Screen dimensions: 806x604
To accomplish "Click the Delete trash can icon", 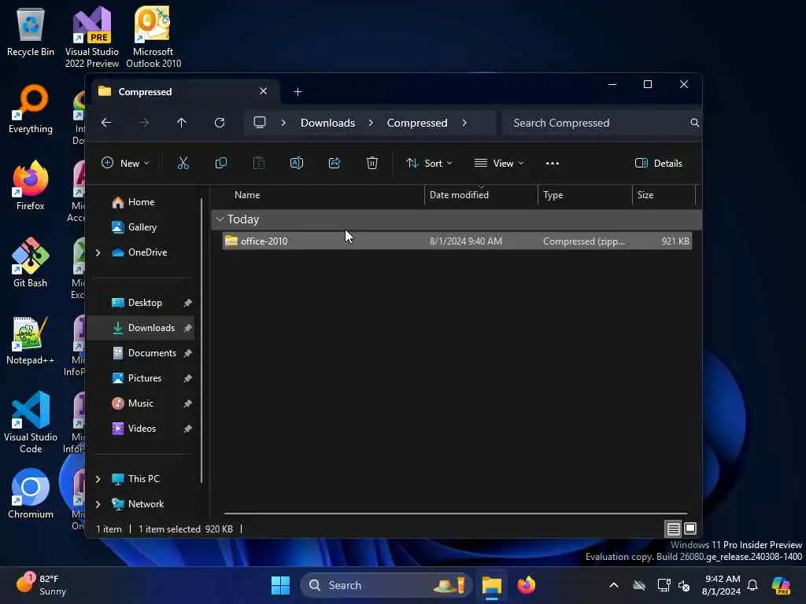I will [372, 164].
